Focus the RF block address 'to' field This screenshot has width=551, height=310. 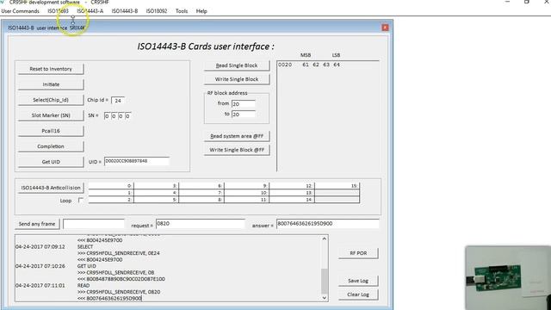pyautogui.click(x=243, y=115)
